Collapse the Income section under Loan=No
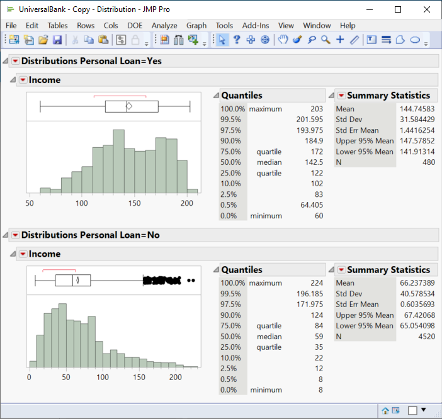The width and height of the screenshot is (442, 419). point(13,254)
